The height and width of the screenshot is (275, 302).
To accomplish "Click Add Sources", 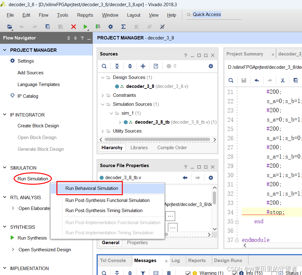I will (x=31, y=73).
